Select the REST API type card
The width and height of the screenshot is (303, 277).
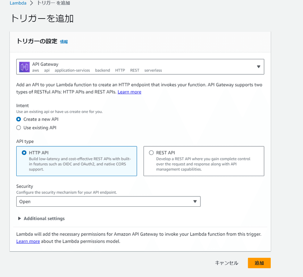[204, 161]
